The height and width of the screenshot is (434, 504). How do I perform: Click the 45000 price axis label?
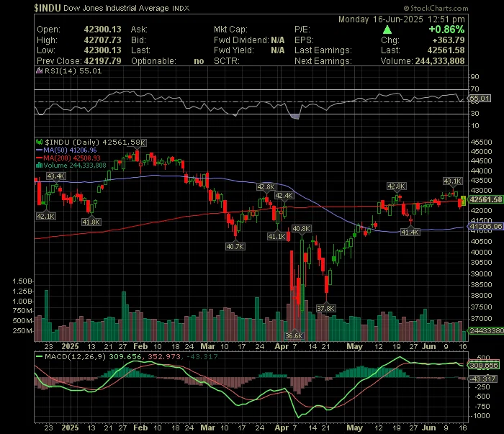(x=481, y=152)
